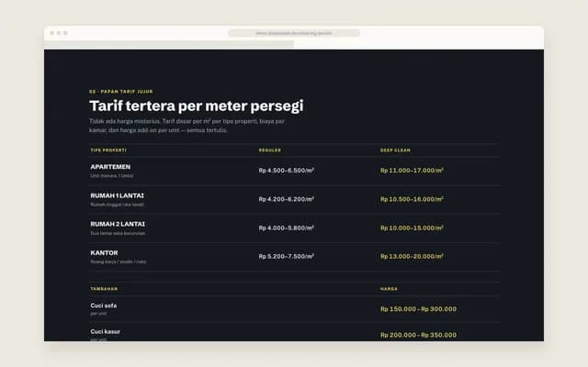This screenshot has width=588, height=367.
Task: Click the 'Tidak ada harga misterius' description paragraph
Action: click(x=187, y=126)
